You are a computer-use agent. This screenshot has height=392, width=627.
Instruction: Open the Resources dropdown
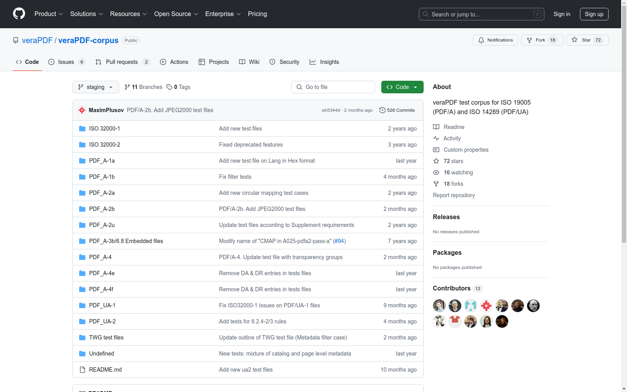point(129,14)
